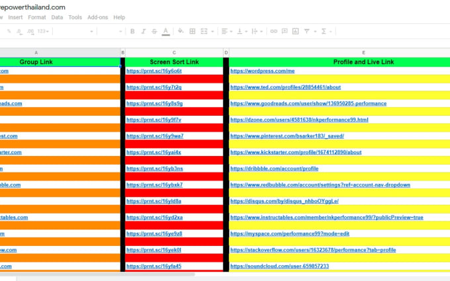
Task: Click the borders icon
Action: [x=192, y=31]
